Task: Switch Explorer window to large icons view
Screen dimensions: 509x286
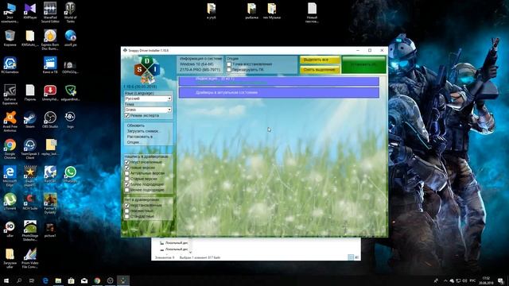Action: pos(357,257)
